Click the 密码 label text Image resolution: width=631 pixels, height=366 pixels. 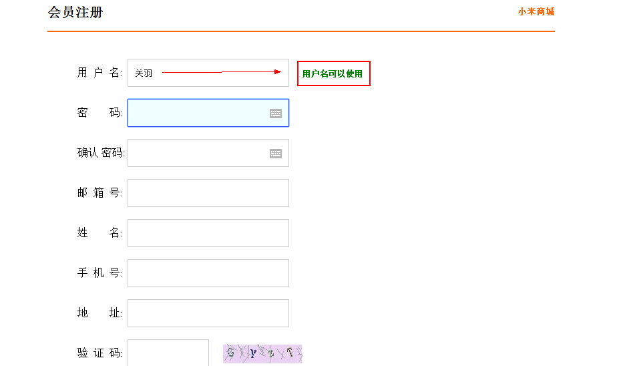(99, 113)
